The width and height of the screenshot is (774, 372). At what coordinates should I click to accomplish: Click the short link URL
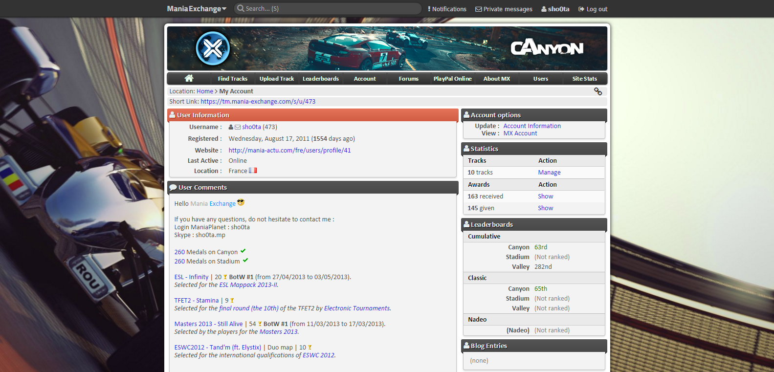pos(258,102)
